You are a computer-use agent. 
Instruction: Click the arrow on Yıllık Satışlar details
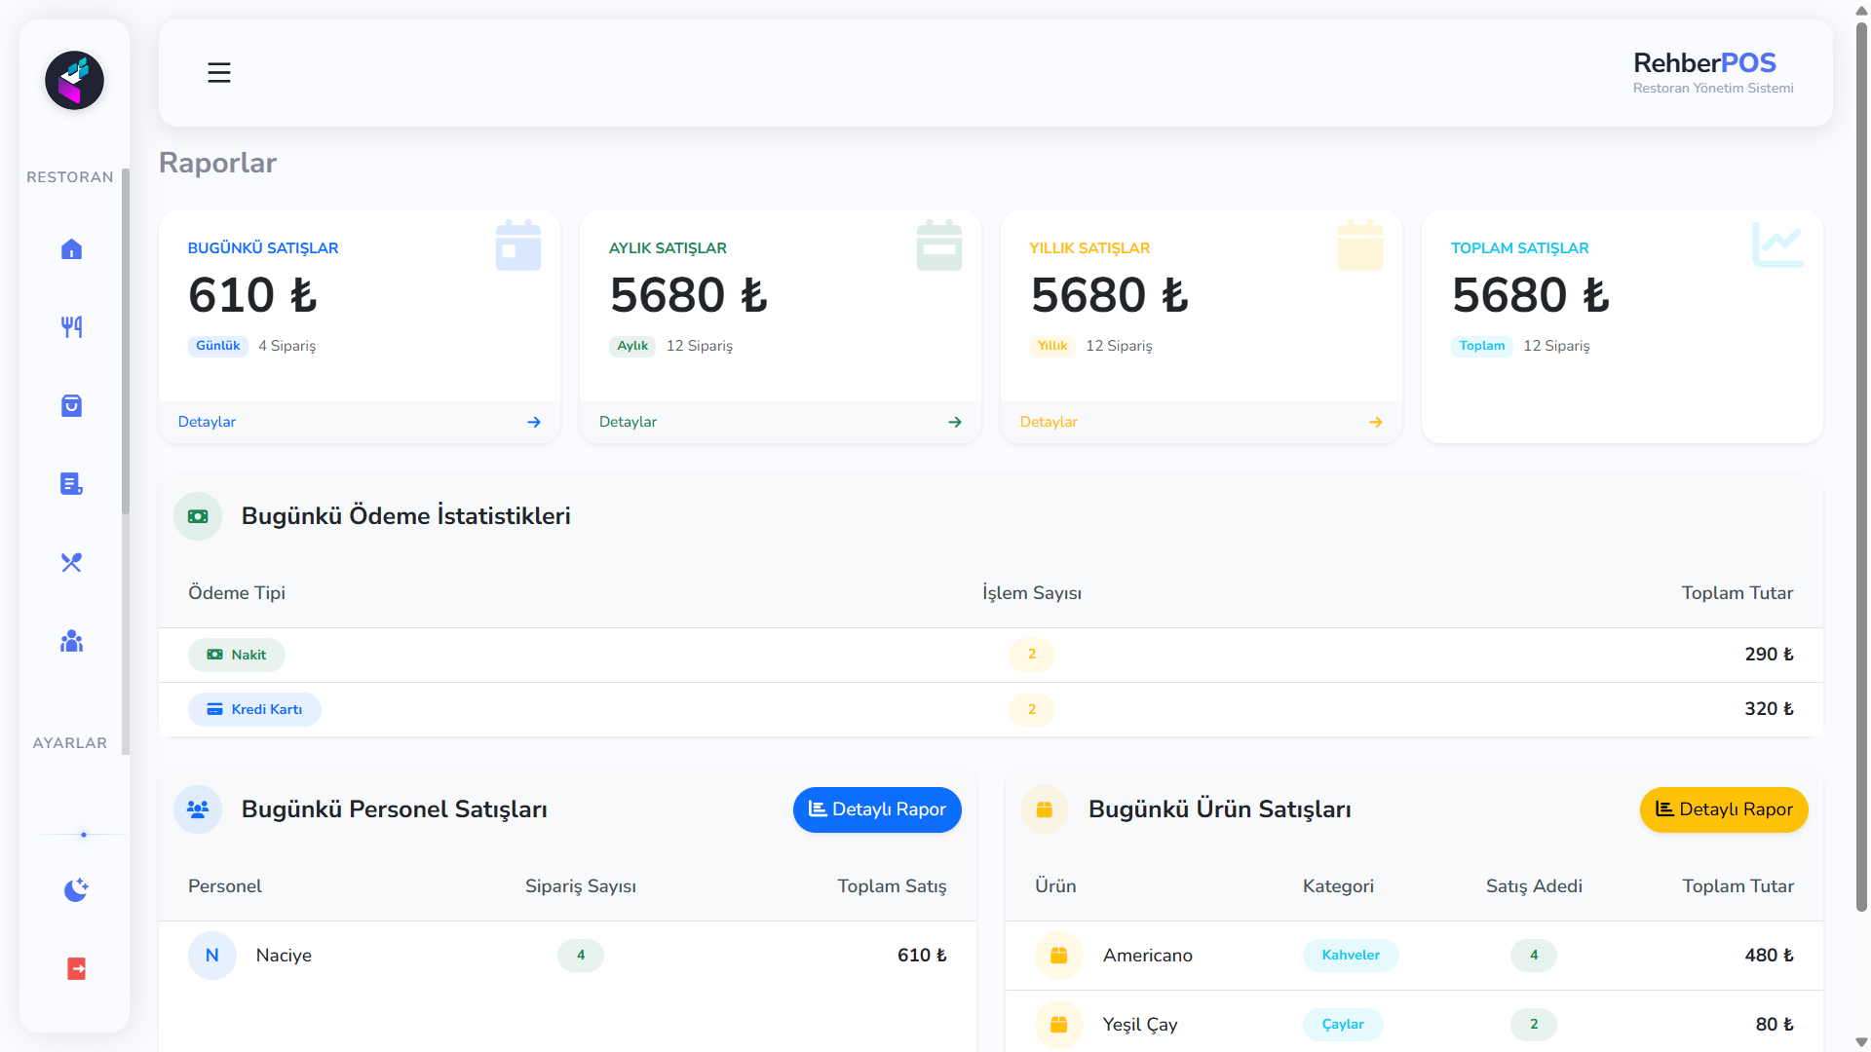tap(1375, 422)
